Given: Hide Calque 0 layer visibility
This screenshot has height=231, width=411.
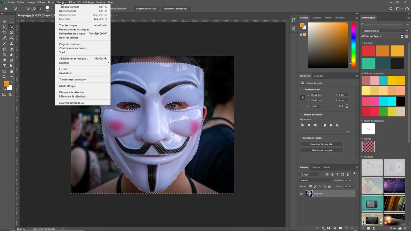Looking at the screenshot, I should (302, 194).
